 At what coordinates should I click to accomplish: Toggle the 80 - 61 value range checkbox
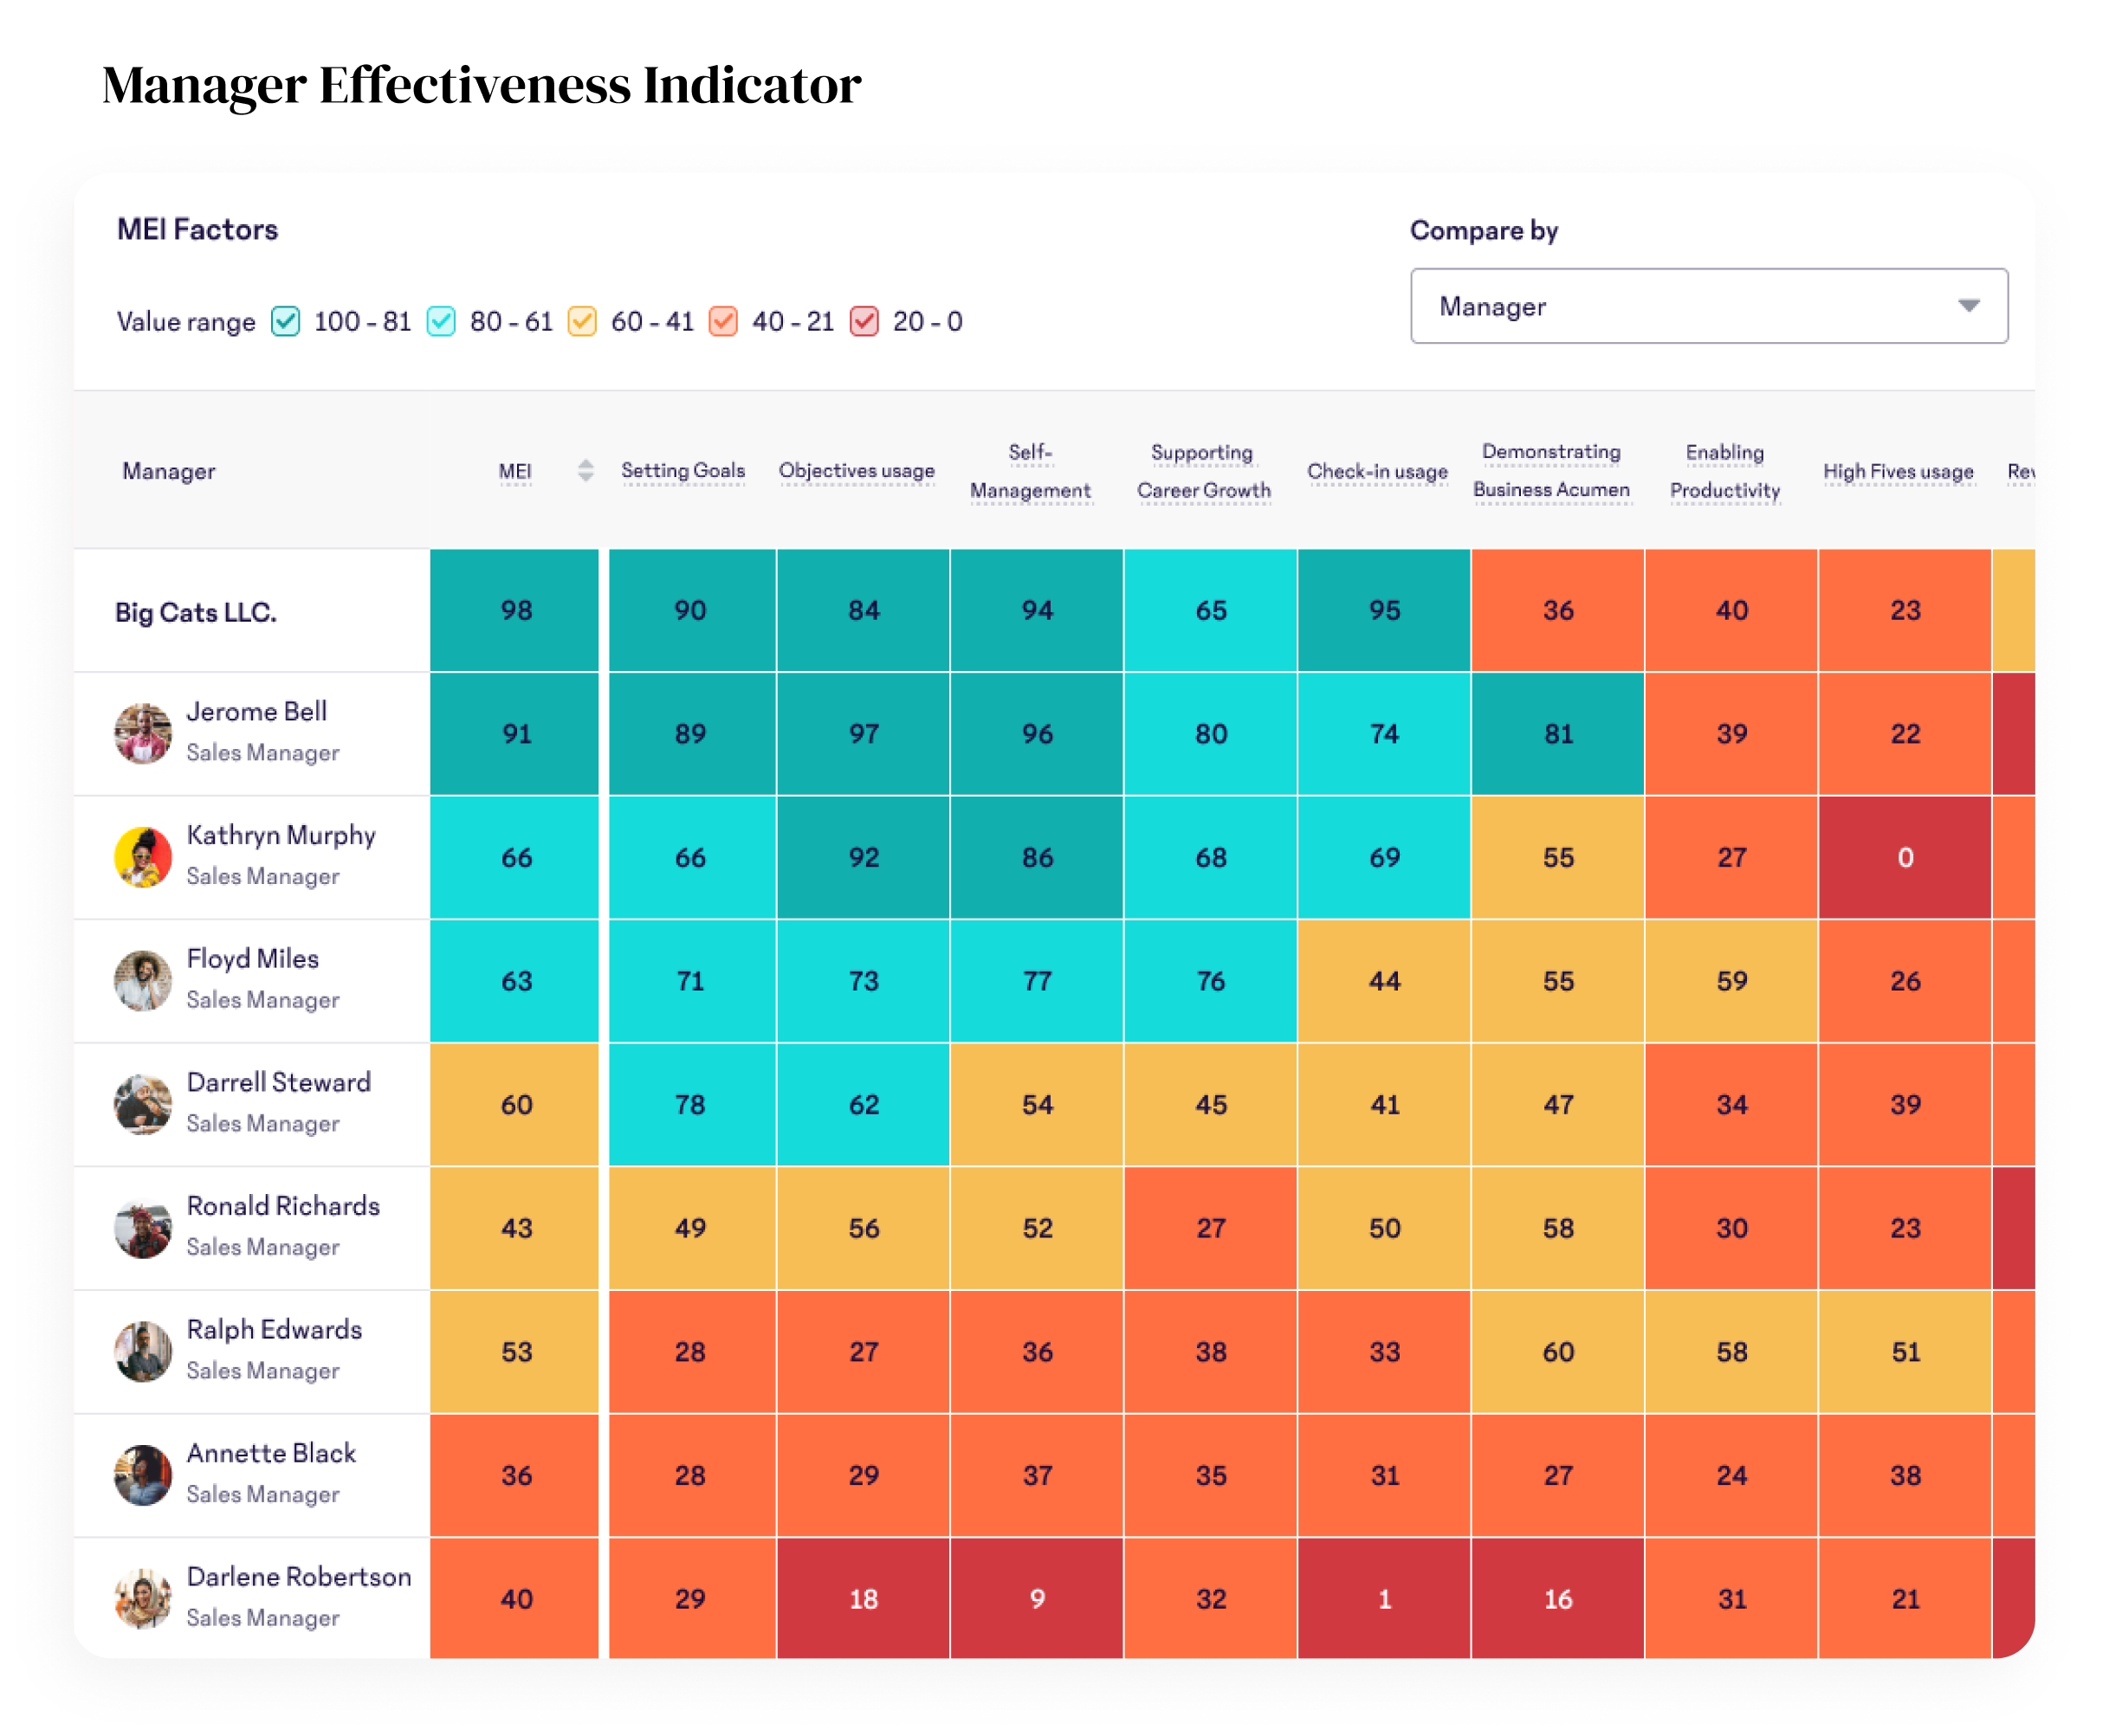tap(441, 321)
